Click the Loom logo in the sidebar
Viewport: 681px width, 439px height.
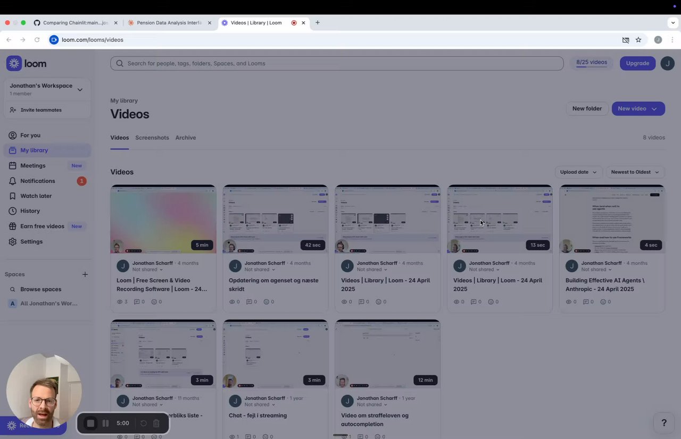pos(27,63)
